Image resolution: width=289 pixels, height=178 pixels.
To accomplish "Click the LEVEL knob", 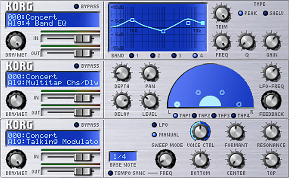I will (150, 101).
